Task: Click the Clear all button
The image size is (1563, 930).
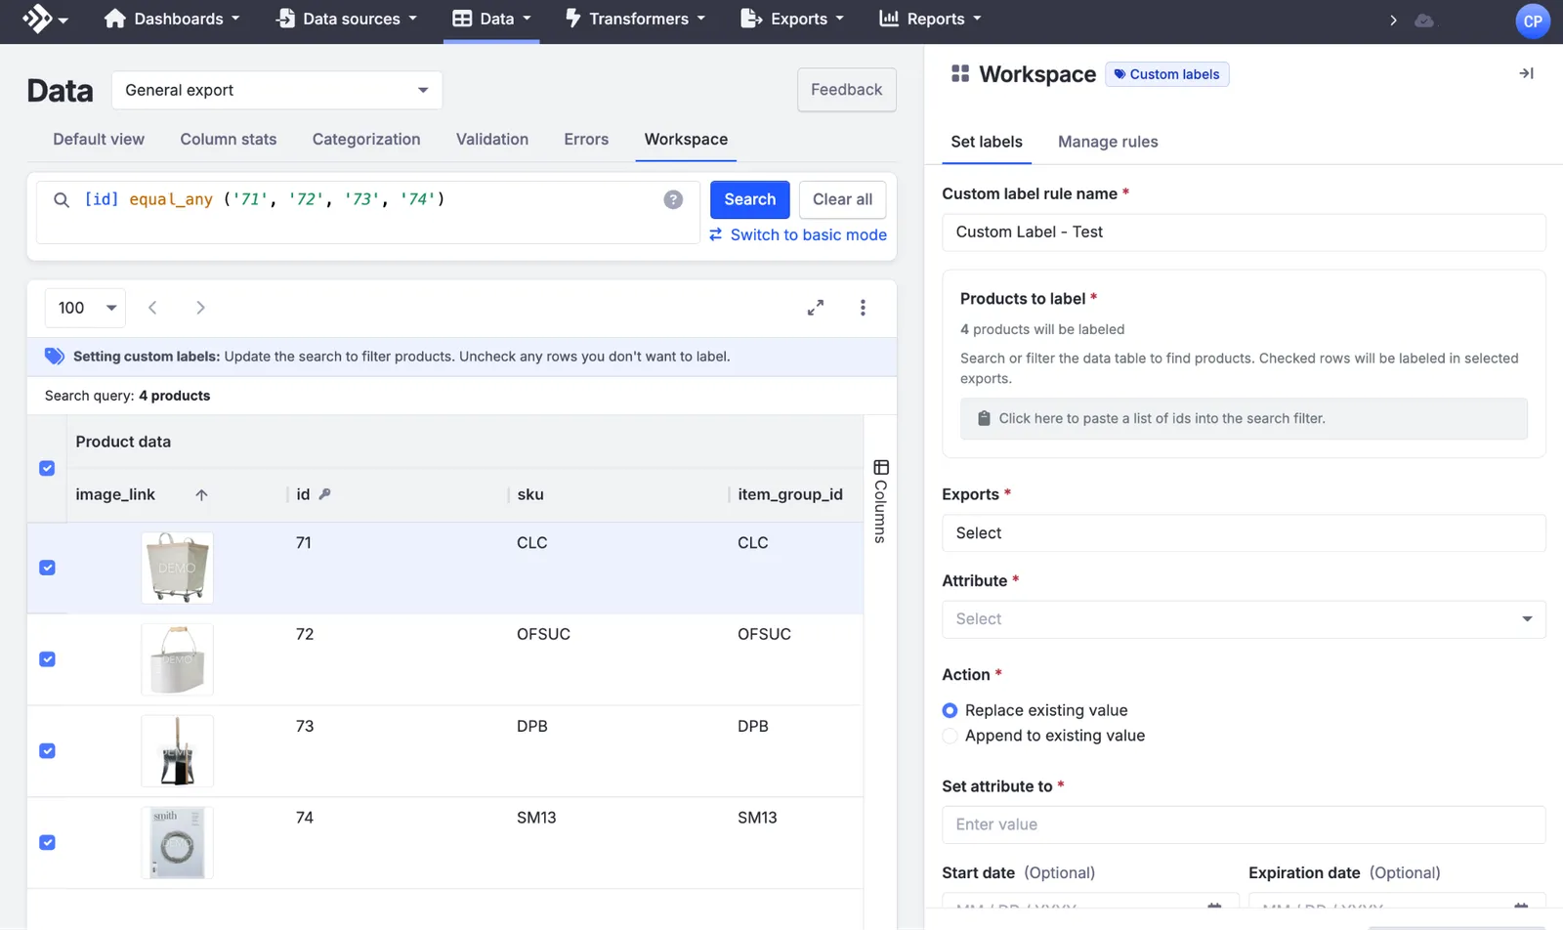Action: (x=843, y=199)
